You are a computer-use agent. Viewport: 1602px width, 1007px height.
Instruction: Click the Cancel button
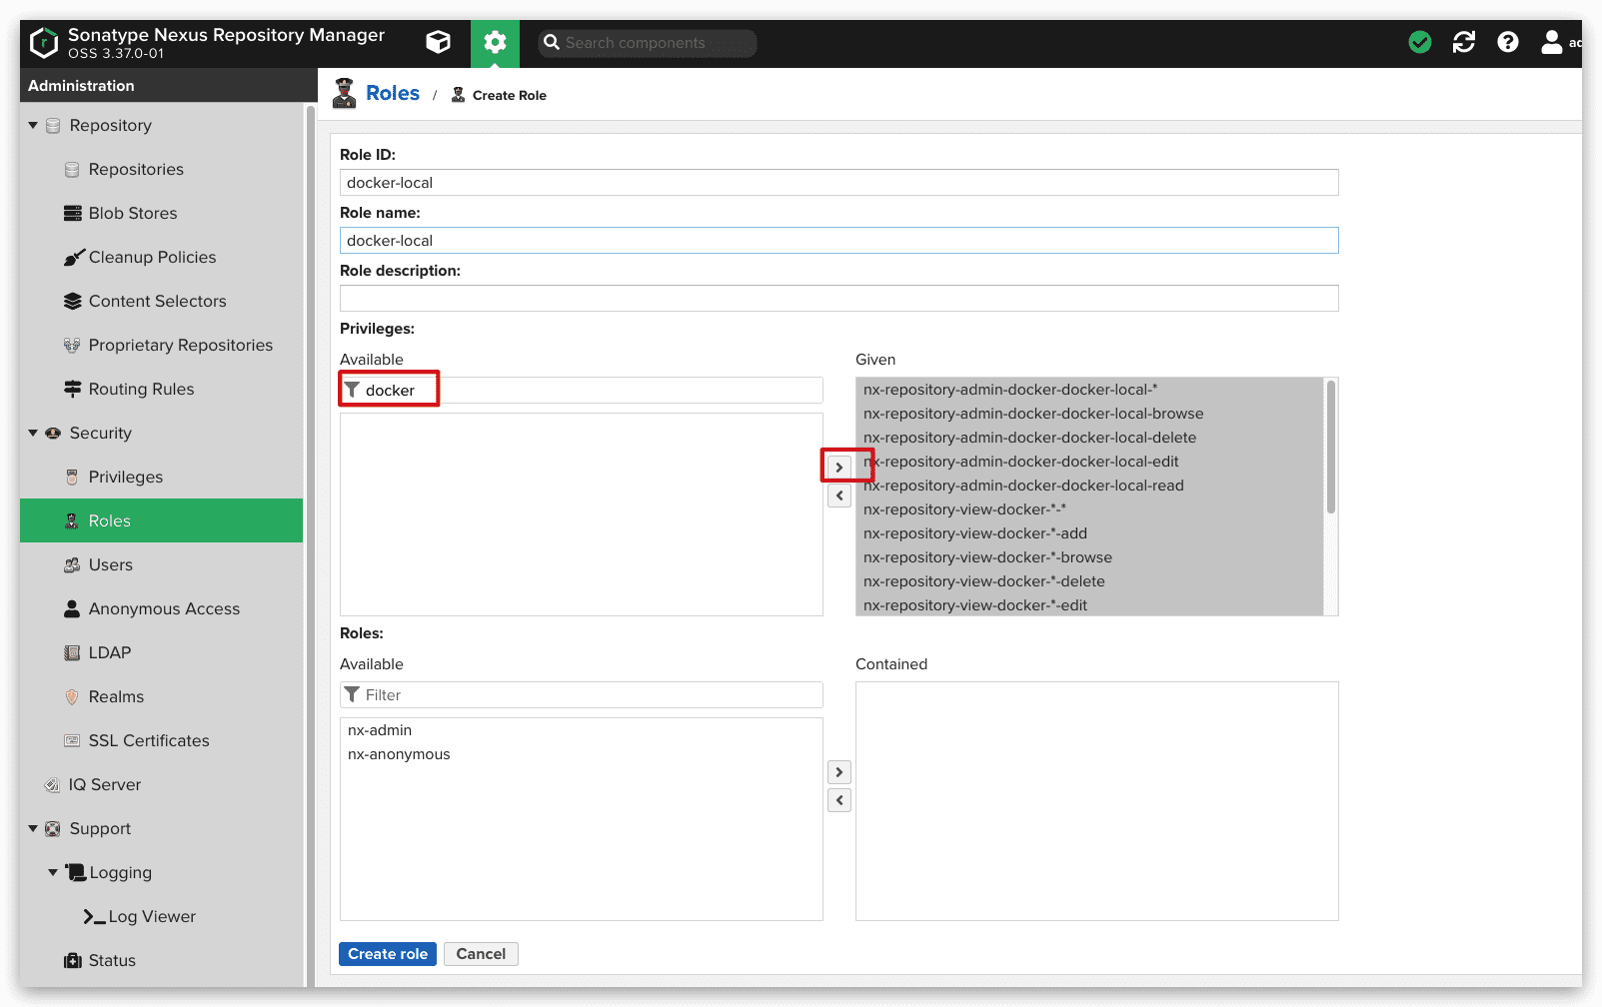click(481, 954)
